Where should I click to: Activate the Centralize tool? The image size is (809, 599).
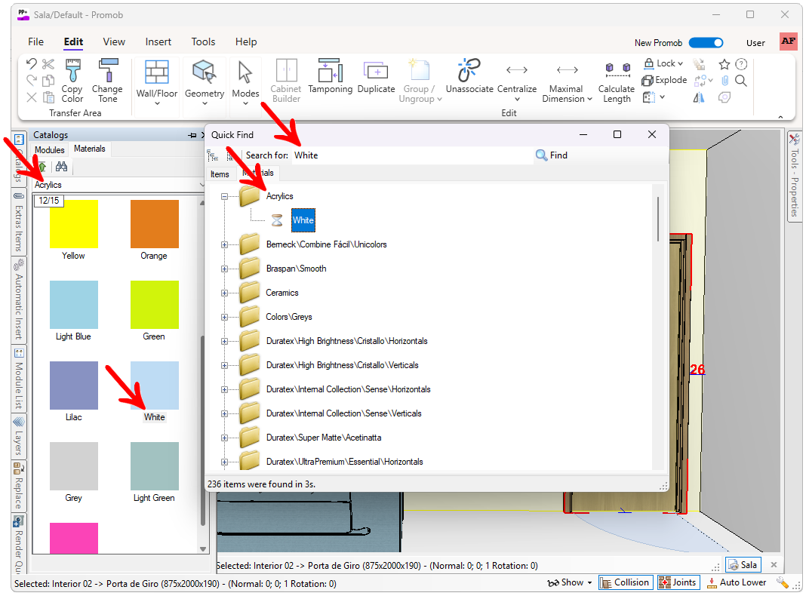(x=517, y=72)
